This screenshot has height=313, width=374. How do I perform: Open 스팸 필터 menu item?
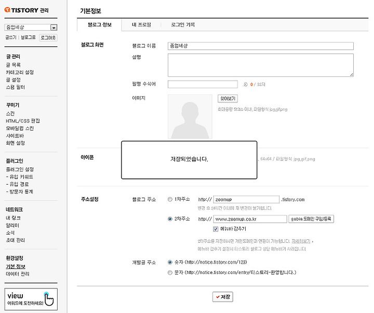click(16, 87)
